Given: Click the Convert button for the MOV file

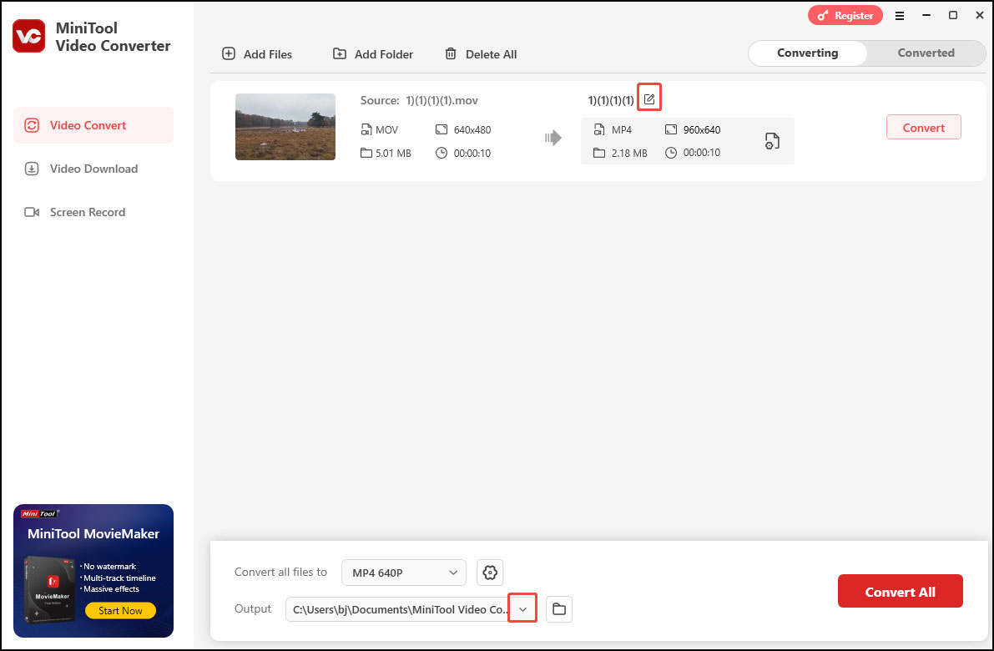Looking at the screenshot, I should (924, 128).
